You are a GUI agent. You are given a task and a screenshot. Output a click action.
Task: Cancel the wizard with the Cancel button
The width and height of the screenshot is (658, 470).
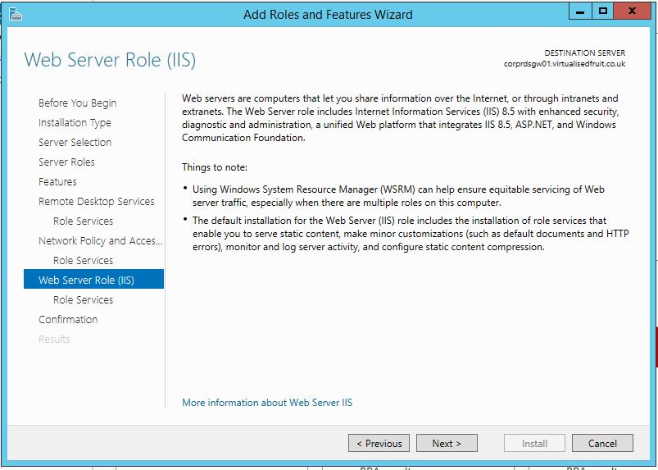point(602,443)
